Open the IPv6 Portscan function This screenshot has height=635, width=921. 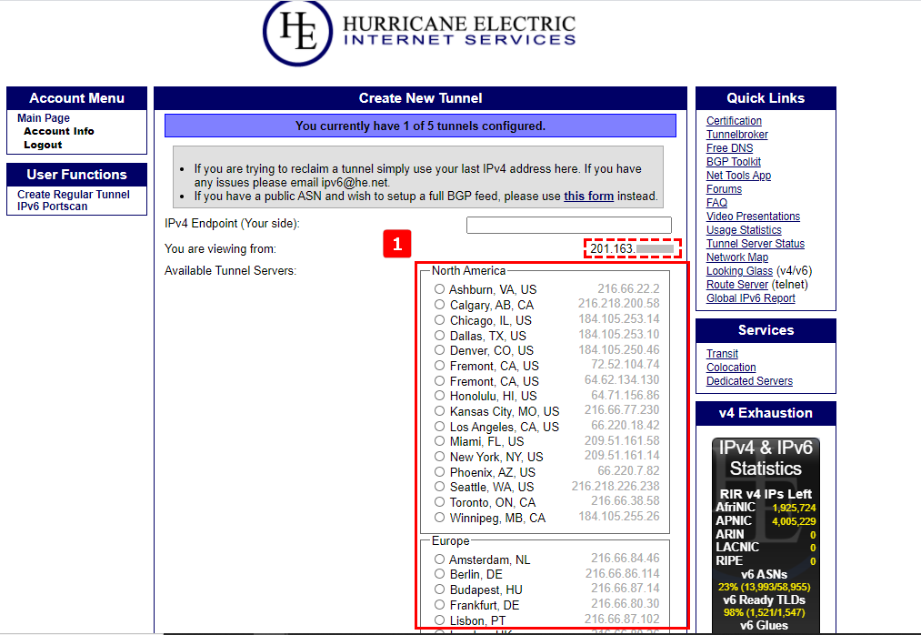point(54,207)
